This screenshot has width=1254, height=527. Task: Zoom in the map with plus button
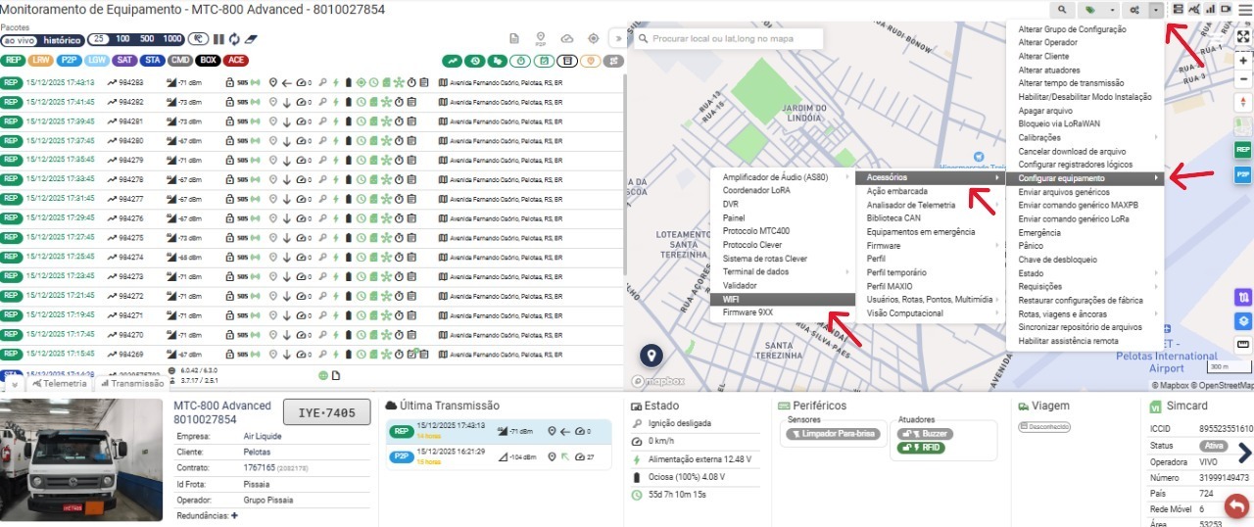[x=1243, y=60]
